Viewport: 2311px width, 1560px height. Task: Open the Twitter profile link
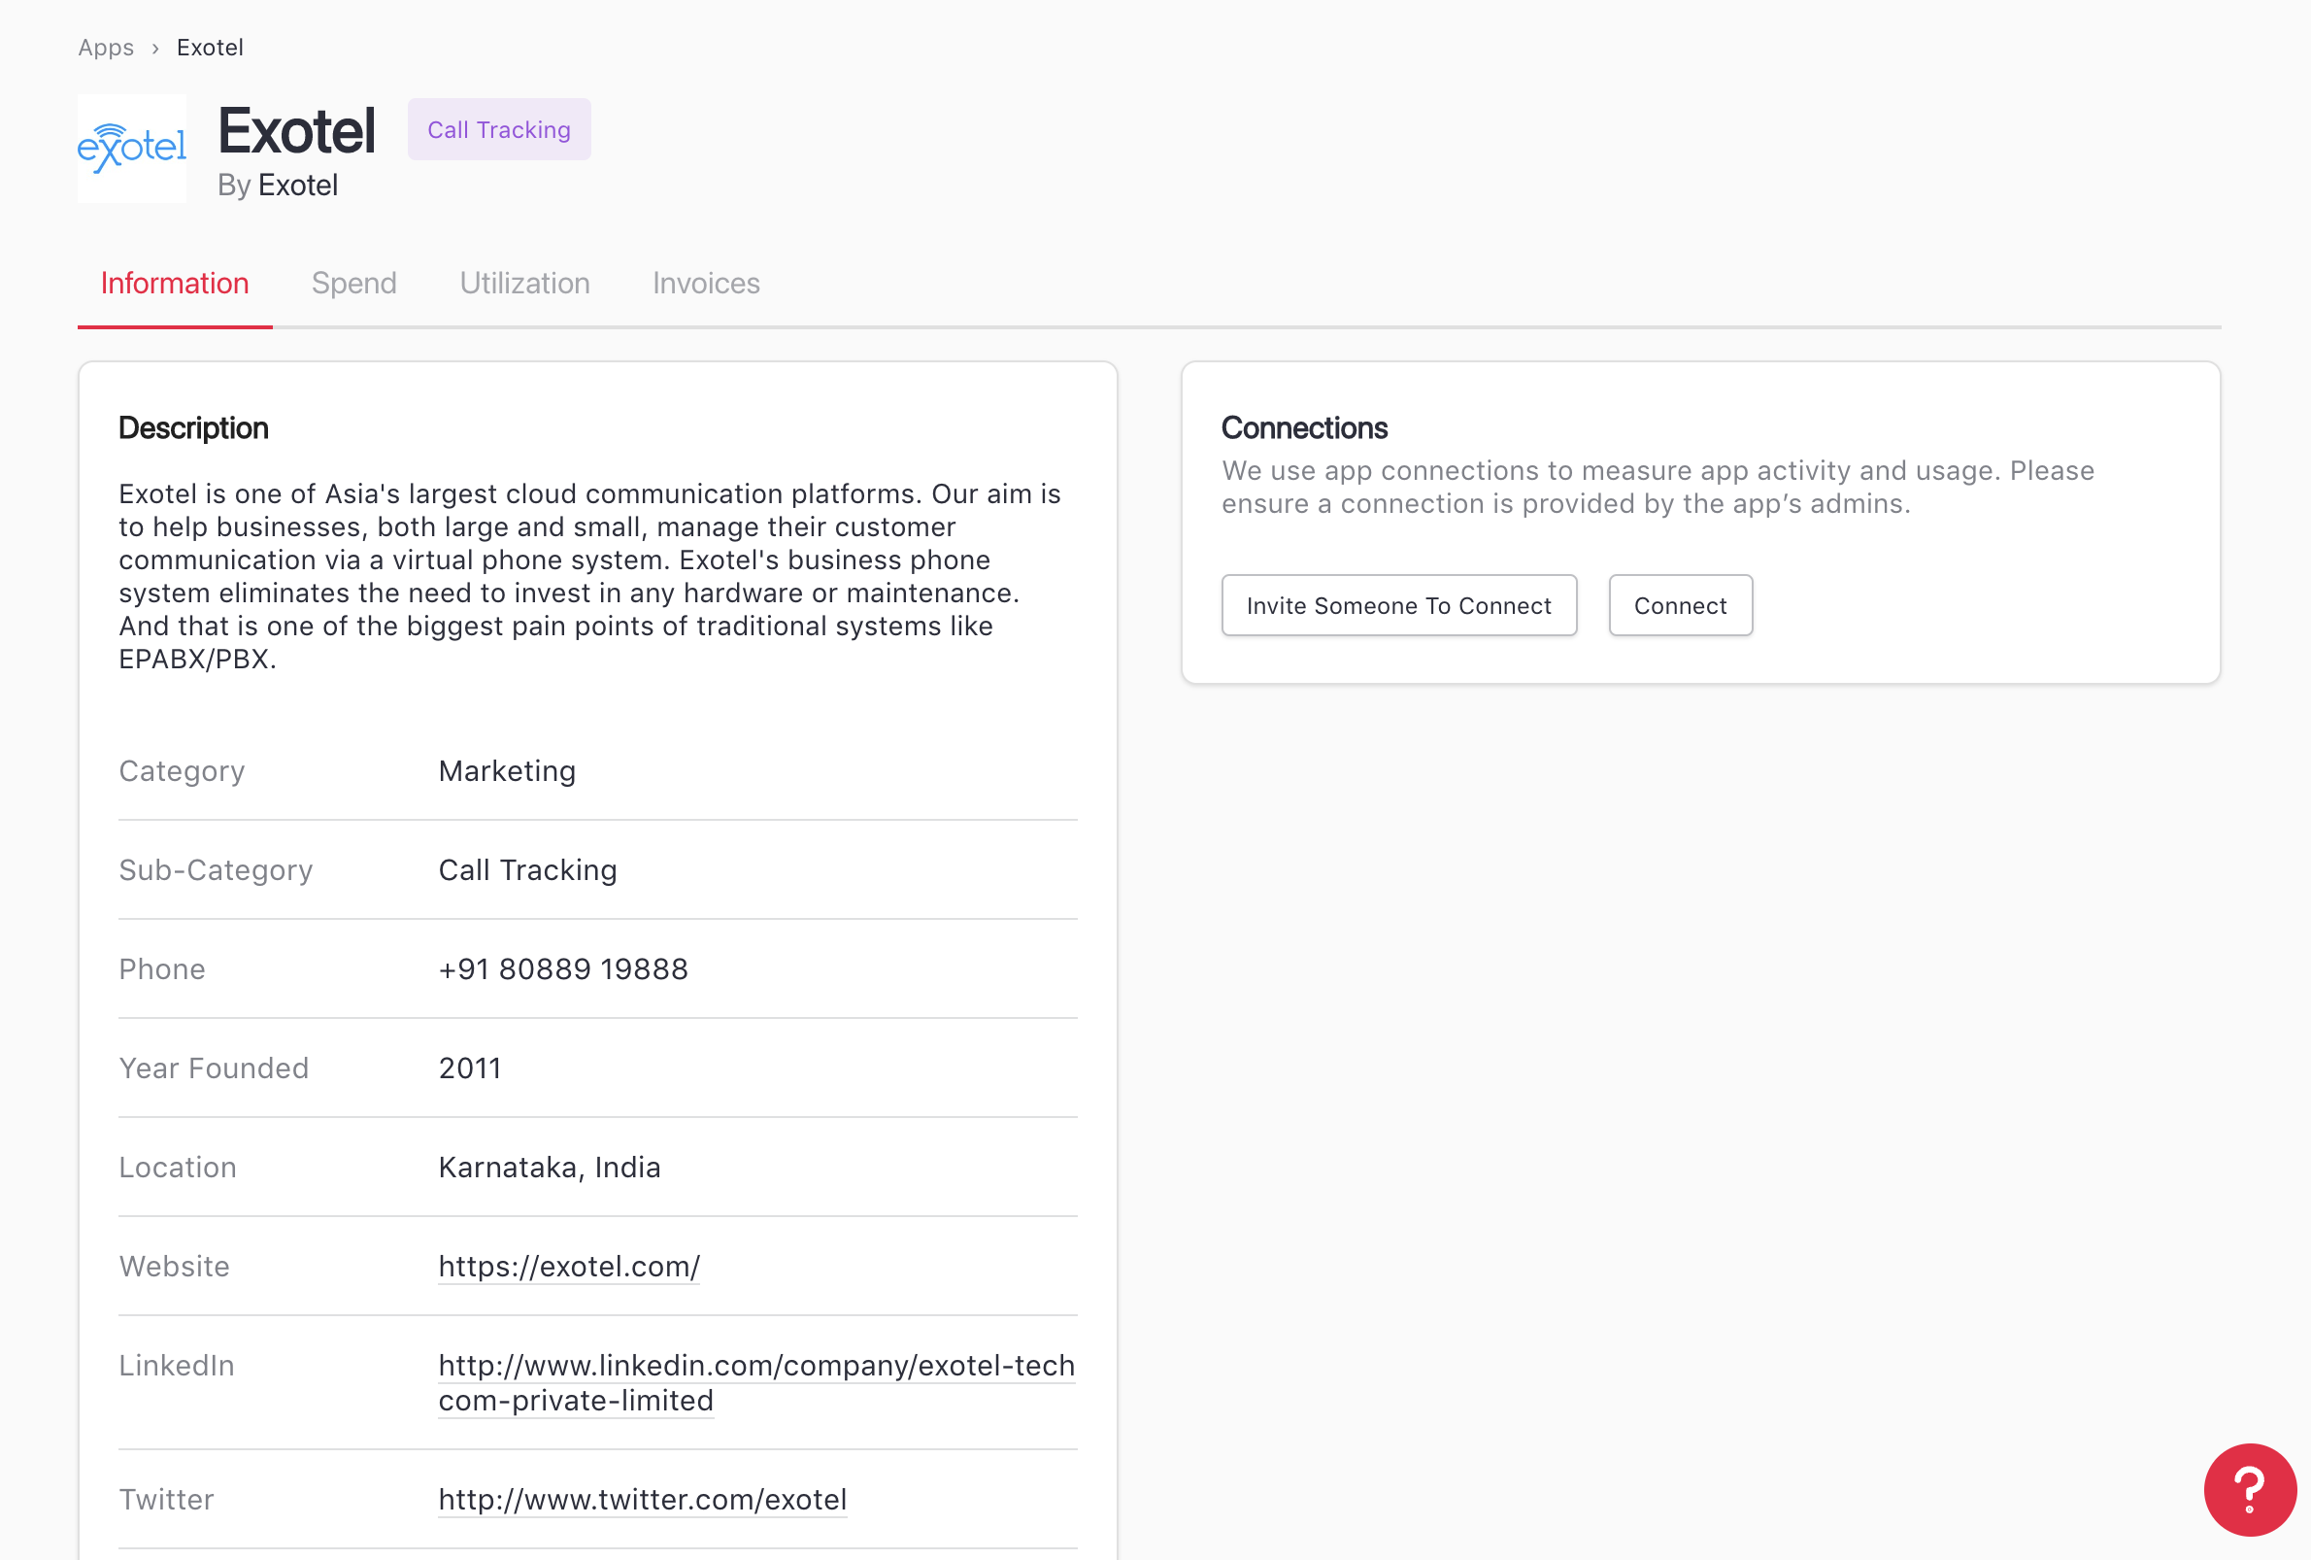tap(643, 1500)
